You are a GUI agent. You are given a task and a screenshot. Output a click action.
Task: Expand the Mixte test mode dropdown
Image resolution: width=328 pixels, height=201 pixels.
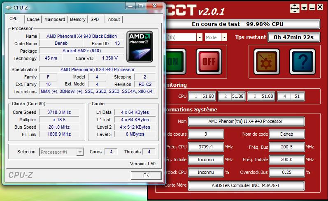click(224, 37)
